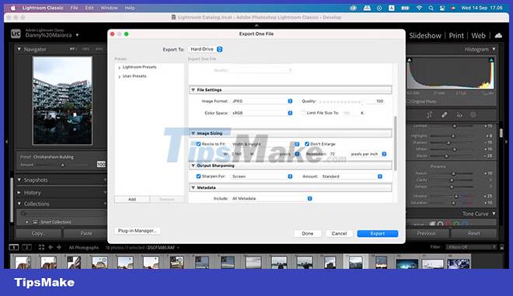Toggle Sharpen For checkbox
Image resolution: width=513 pixels, height=296 pixels.
point(198,176)
